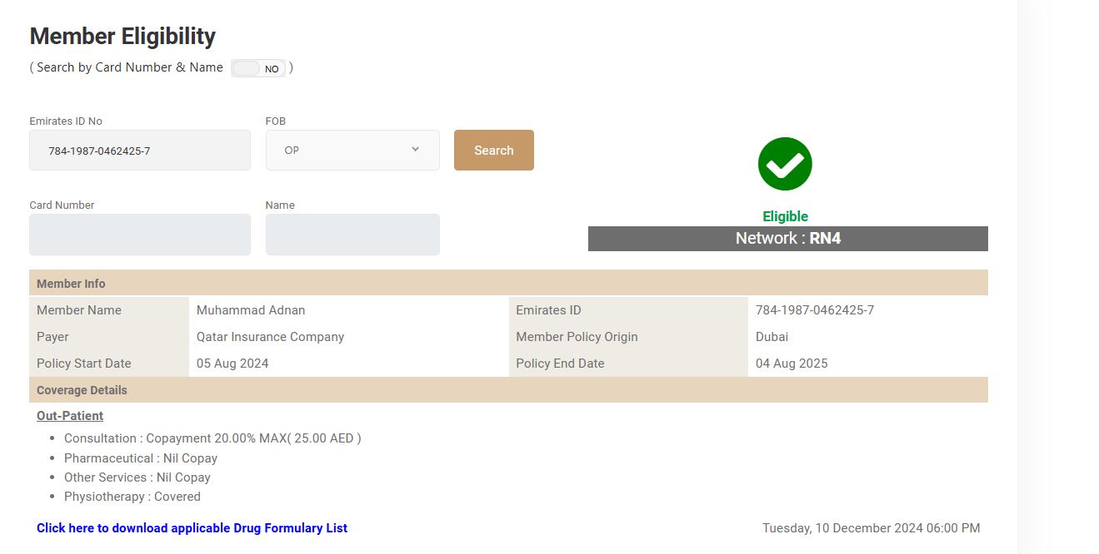Click the Policy End Date value

point(792,364)
